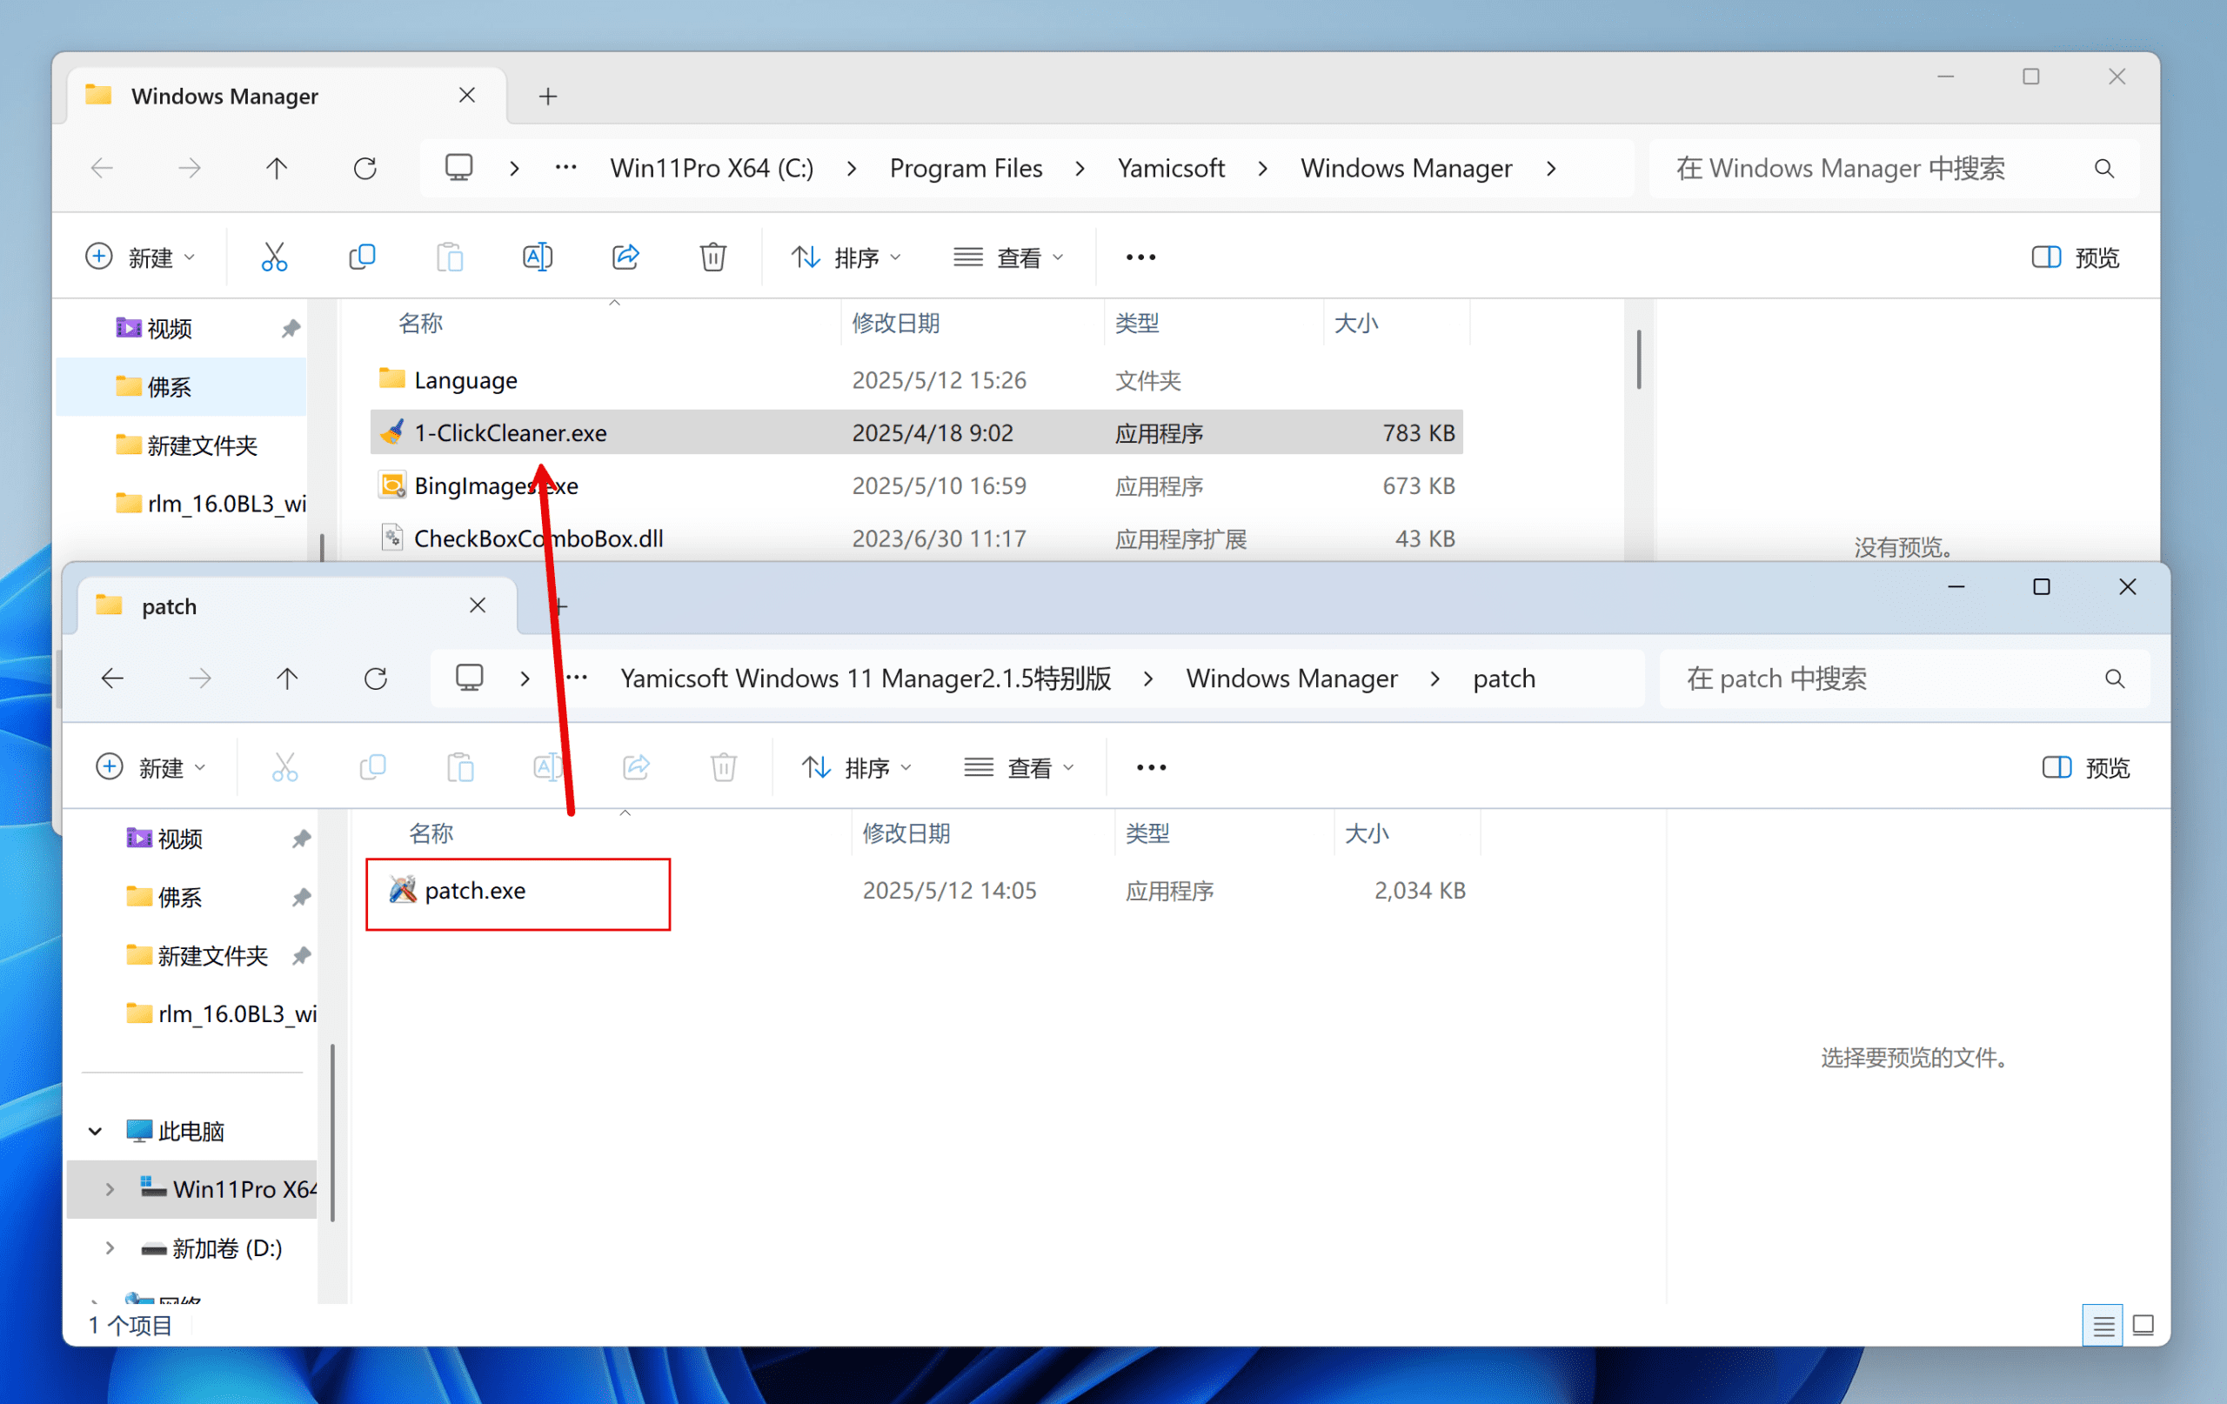Switch to large thumbnails view in status bar
2227x1404 pixels.
pyautogui.click(x=2143, y=1326)
